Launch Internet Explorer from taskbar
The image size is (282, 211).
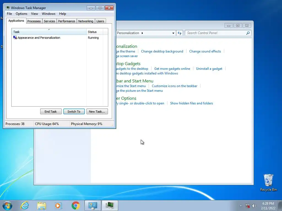pos(25,206)
